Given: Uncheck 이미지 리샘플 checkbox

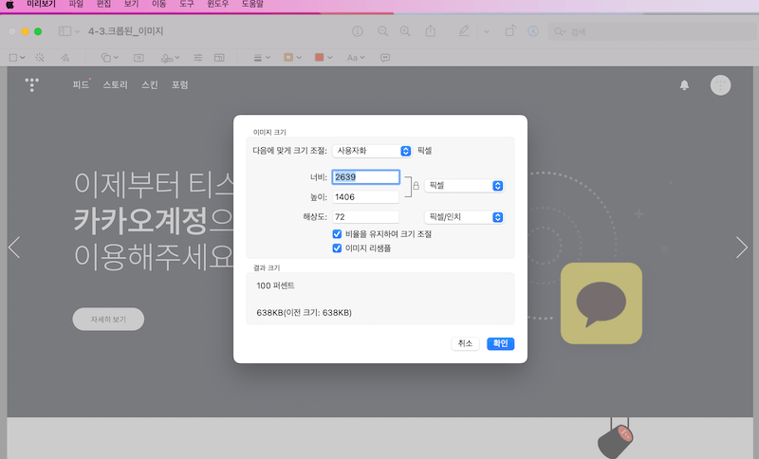Looking at the screenshot, I should click(x=337, y=248).
